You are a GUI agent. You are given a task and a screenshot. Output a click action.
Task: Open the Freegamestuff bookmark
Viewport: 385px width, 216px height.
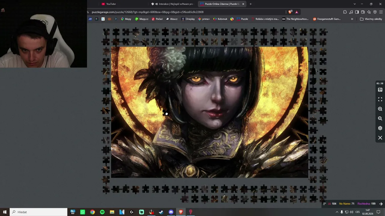tap(327, 19)
